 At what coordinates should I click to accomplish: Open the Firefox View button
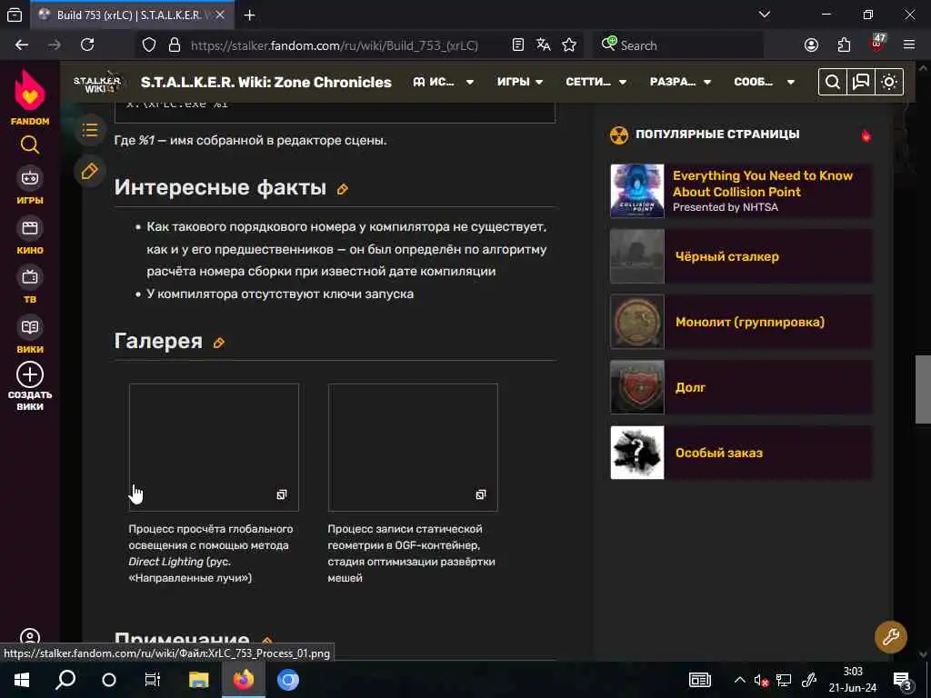(15, 15)
